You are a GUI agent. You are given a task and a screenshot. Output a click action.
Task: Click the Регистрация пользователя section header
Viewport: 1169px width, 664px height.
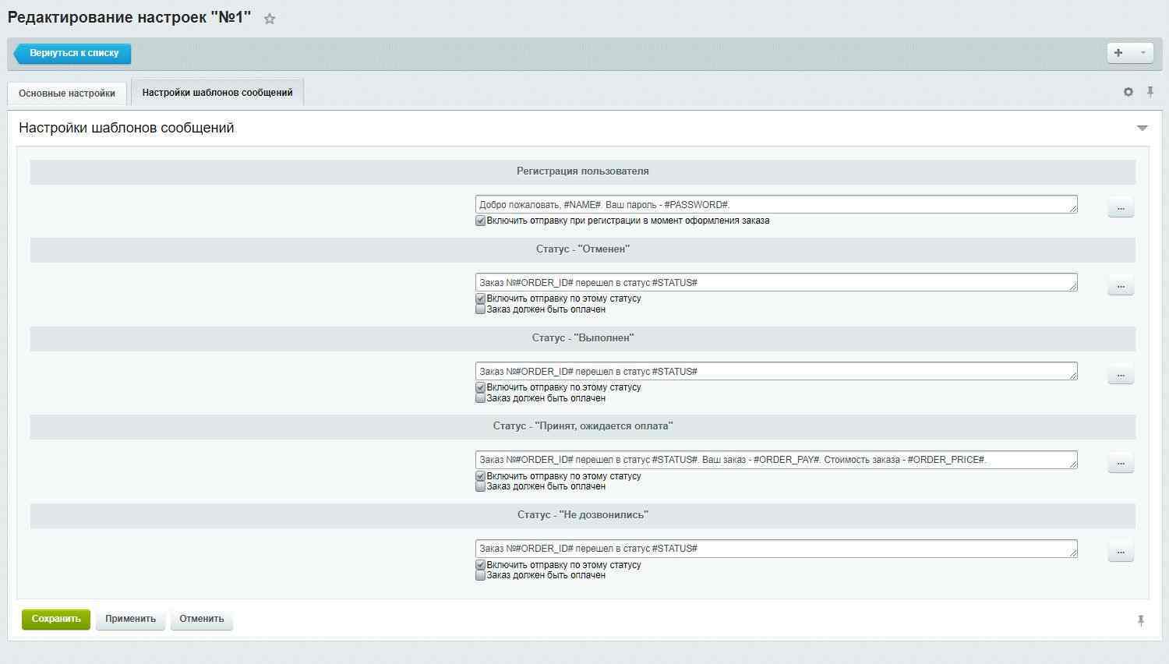coord(583,171)
